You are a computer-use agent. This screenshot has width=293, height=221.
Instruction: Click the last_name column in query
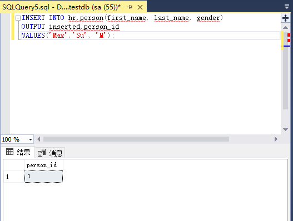tap(171, 18)
